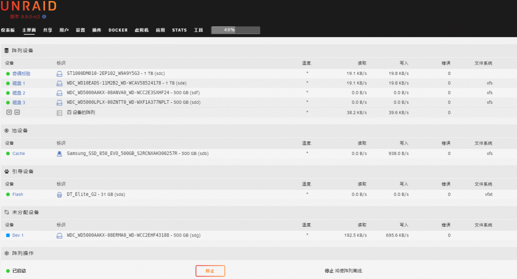This screenshot has width=517, height=279.
Task: Open the Dev 1 unassigned device link
Action: (18, 235)
